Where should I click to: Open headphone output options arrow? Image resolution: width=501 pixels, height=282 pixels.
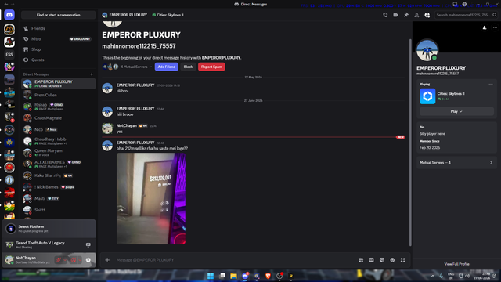[x=80, y=260]
